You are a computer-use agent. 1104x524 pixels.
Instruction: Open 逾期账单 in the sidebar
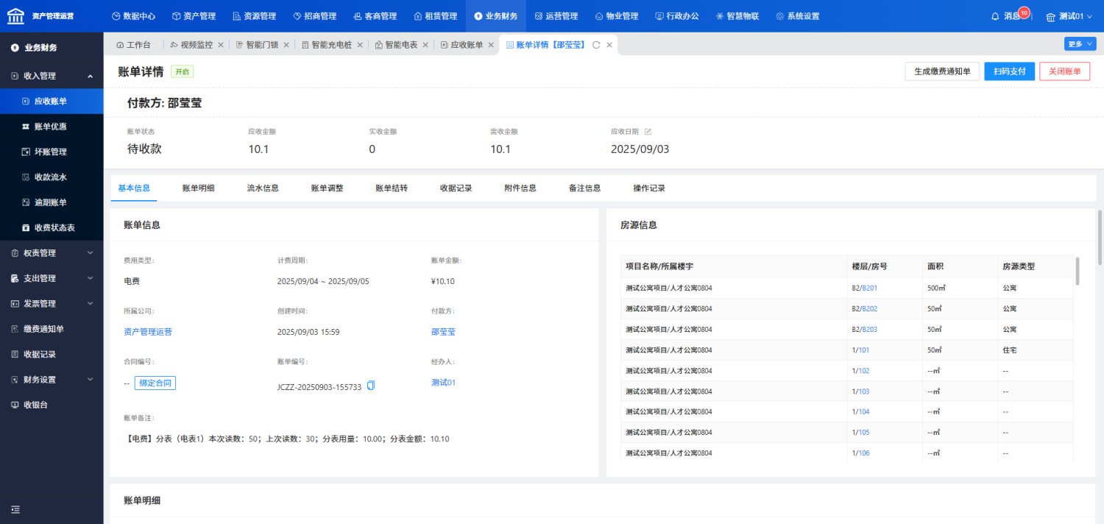click(x=52, y=202)
